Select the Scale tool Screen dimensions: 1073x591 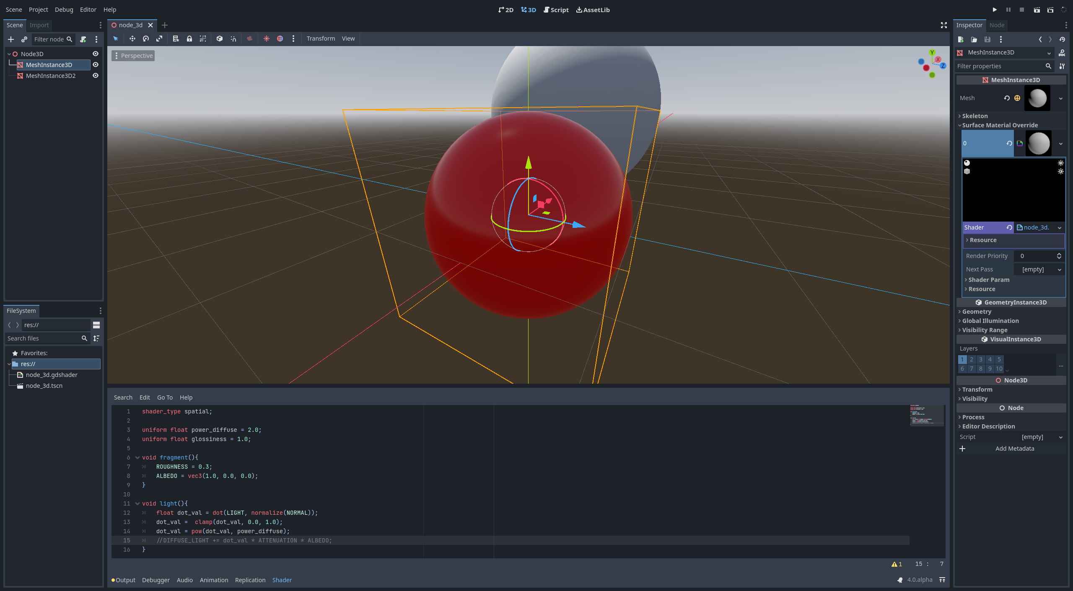[x=159, y=39]
